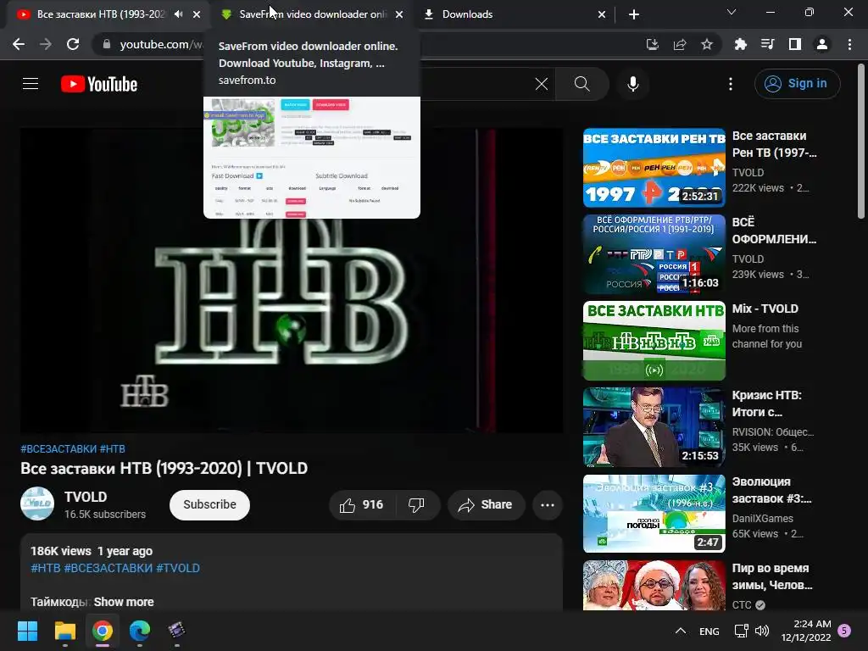Open ВСЁ ОФОРМЛЕНИЕ РТВ/РТР thumbnail
The height and width of the screenshot is (651, 868).
coord(654,254)
